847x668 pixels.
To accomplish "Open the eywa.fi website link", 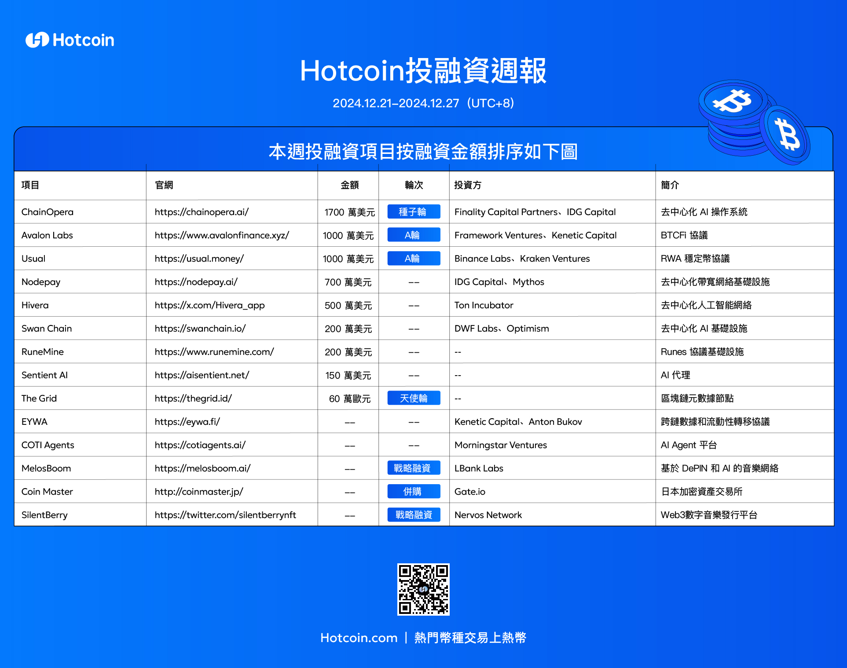I will pyautogui.click(x=187, y=422).
